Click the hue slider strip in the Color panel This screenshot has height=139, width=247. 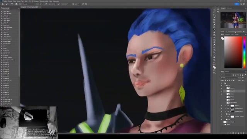coord(244,53)
